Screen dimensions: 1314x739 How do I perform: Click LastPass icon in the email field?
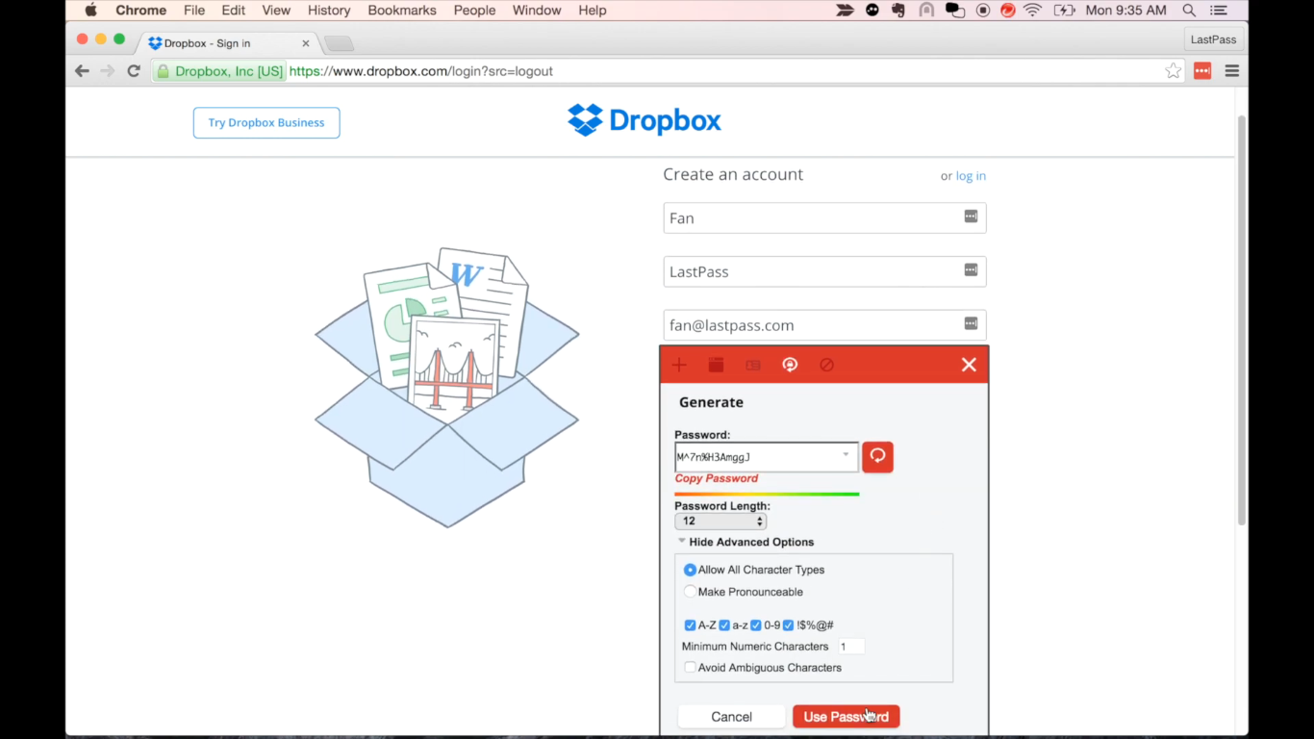coord(971,324)
